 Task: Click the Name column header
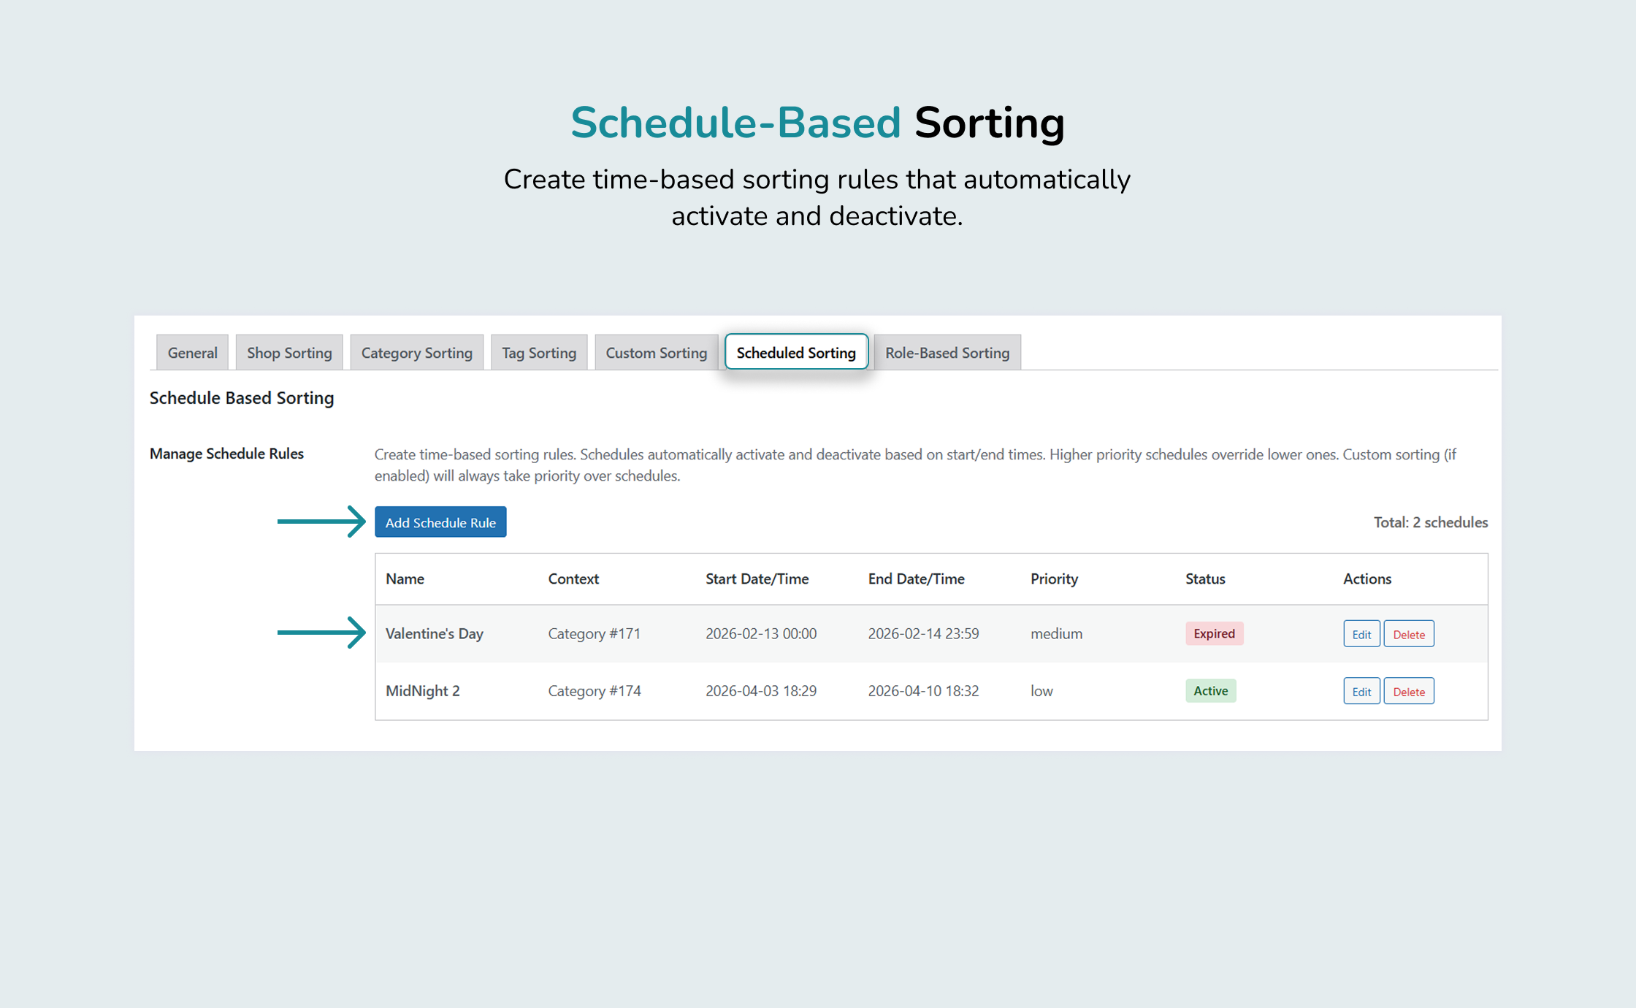tap(405, 579)
